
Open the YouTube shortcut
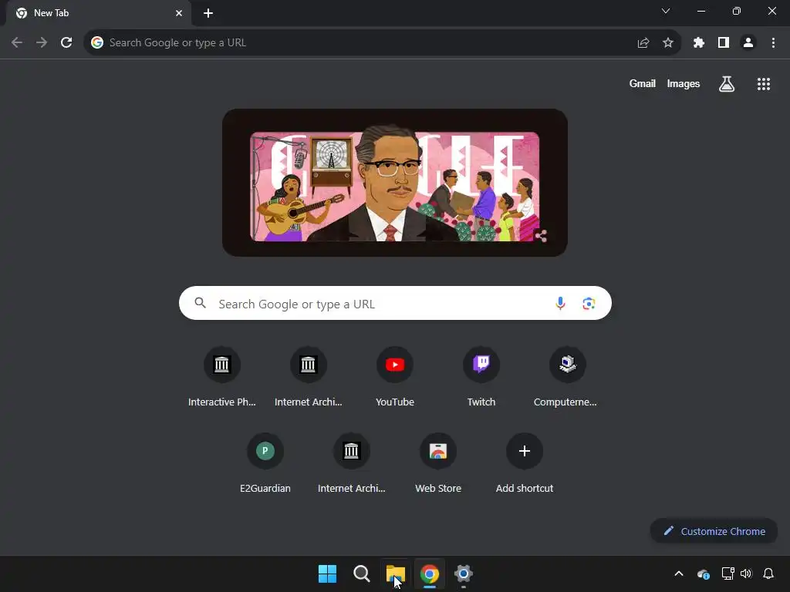click(395, 376)
